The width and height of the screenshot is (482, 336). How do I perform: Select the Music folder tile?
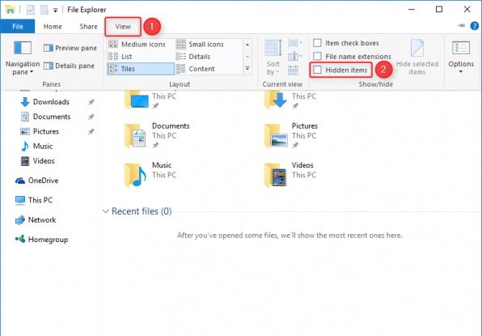pos(151,174)
